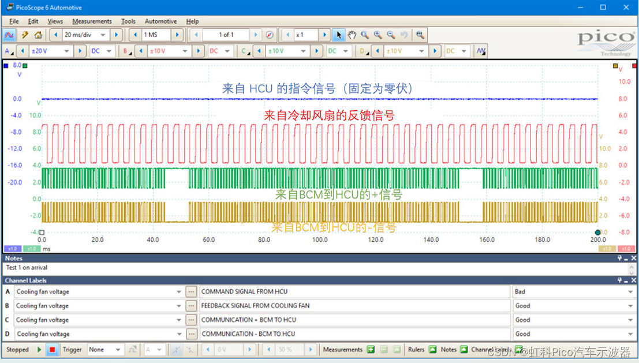The height and width of the screenshot is (363, 639).
Task: Open Channel B options button
Action: tap(126, 51)
